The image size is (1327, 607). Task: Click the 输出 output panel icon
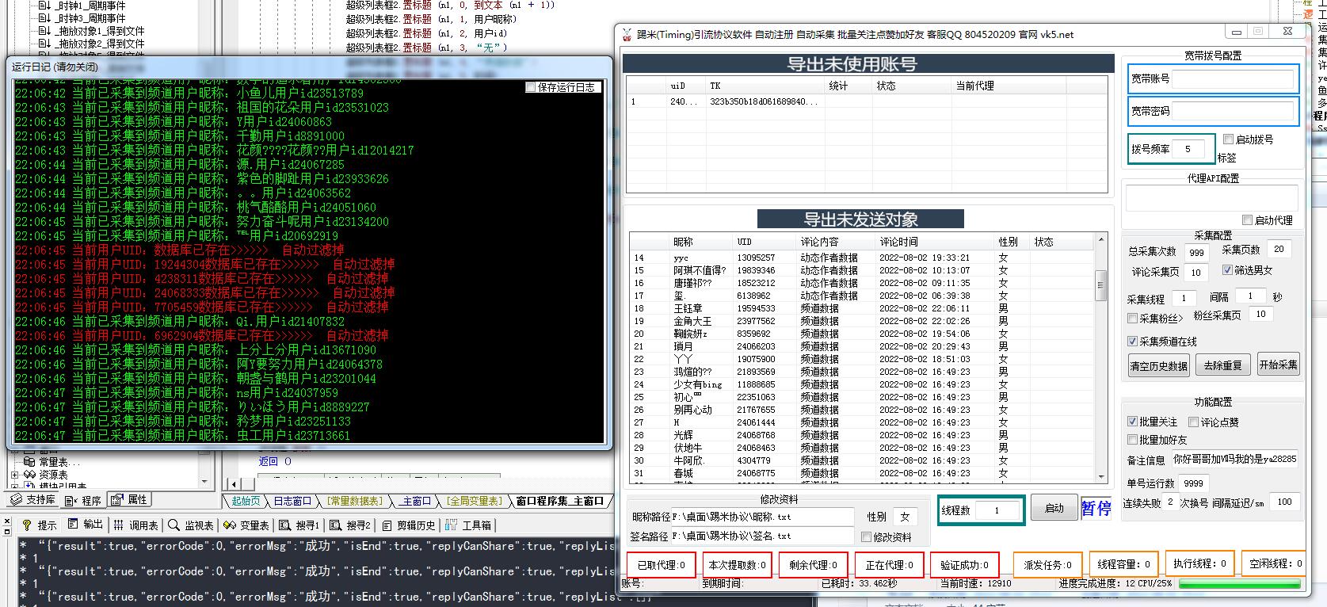(x=73, y=525)
